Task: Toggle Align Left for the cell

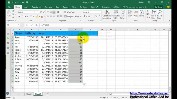Action: point(48,16)
